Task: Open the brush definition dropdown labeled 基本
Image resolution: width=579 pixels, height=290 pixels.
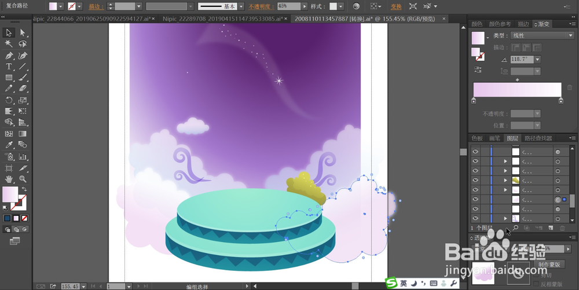Action: [241, 6]
